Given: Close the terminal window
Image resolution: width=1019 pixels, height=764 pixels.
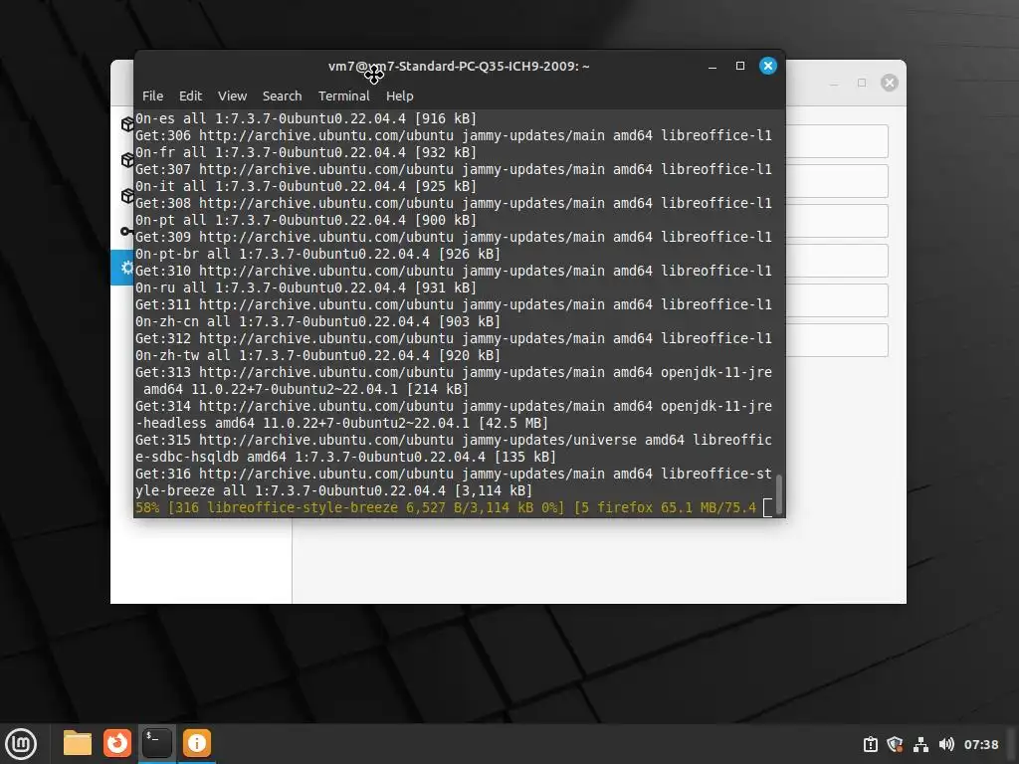Looking at the screenshot, I should [x=767, y=66].
